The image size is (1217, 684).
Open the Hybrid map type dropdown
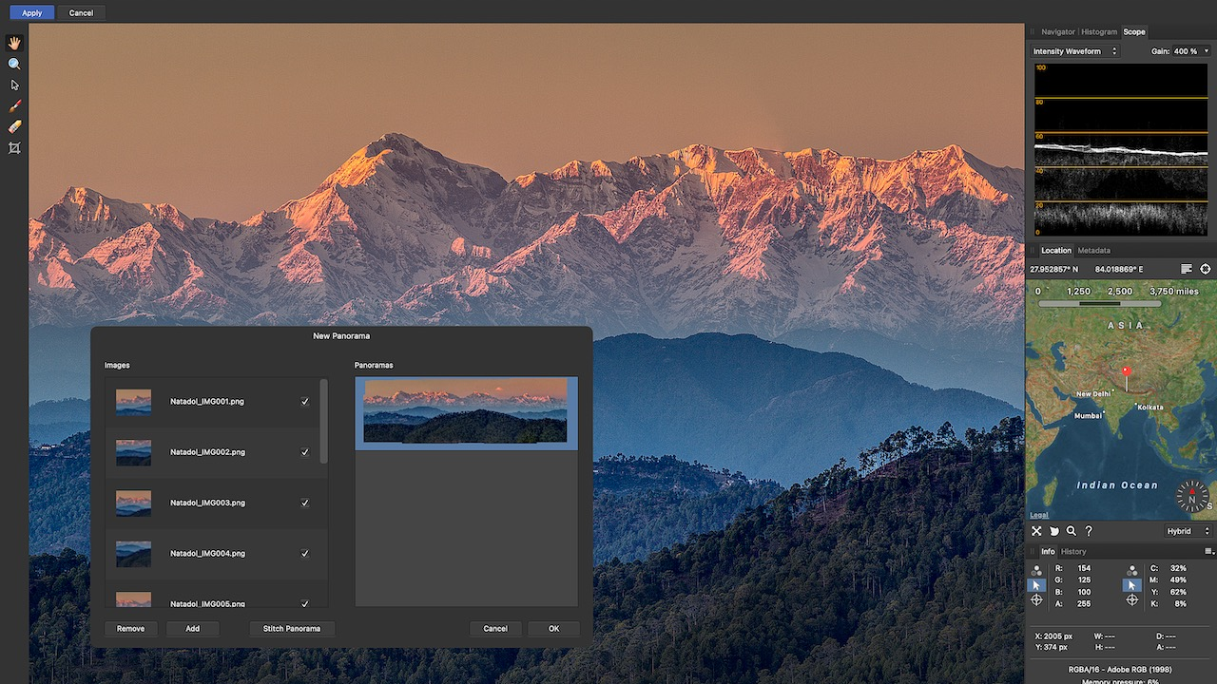click(x=1188, y=531)
